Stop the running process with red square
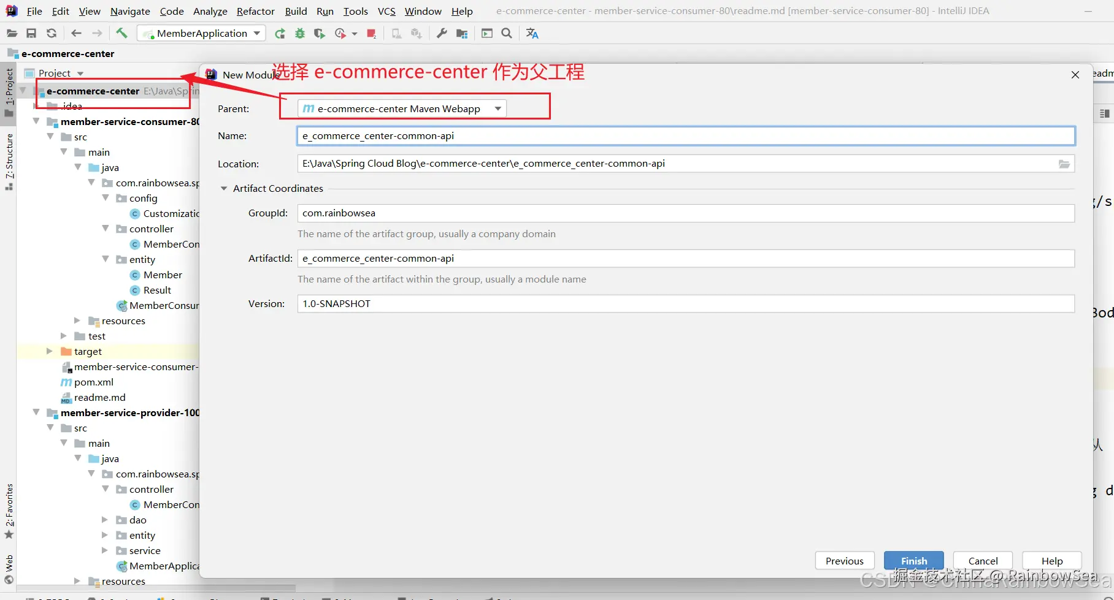Image resolution: width=1114 pixels, height=600 pixels. click(x=371, y=34)
